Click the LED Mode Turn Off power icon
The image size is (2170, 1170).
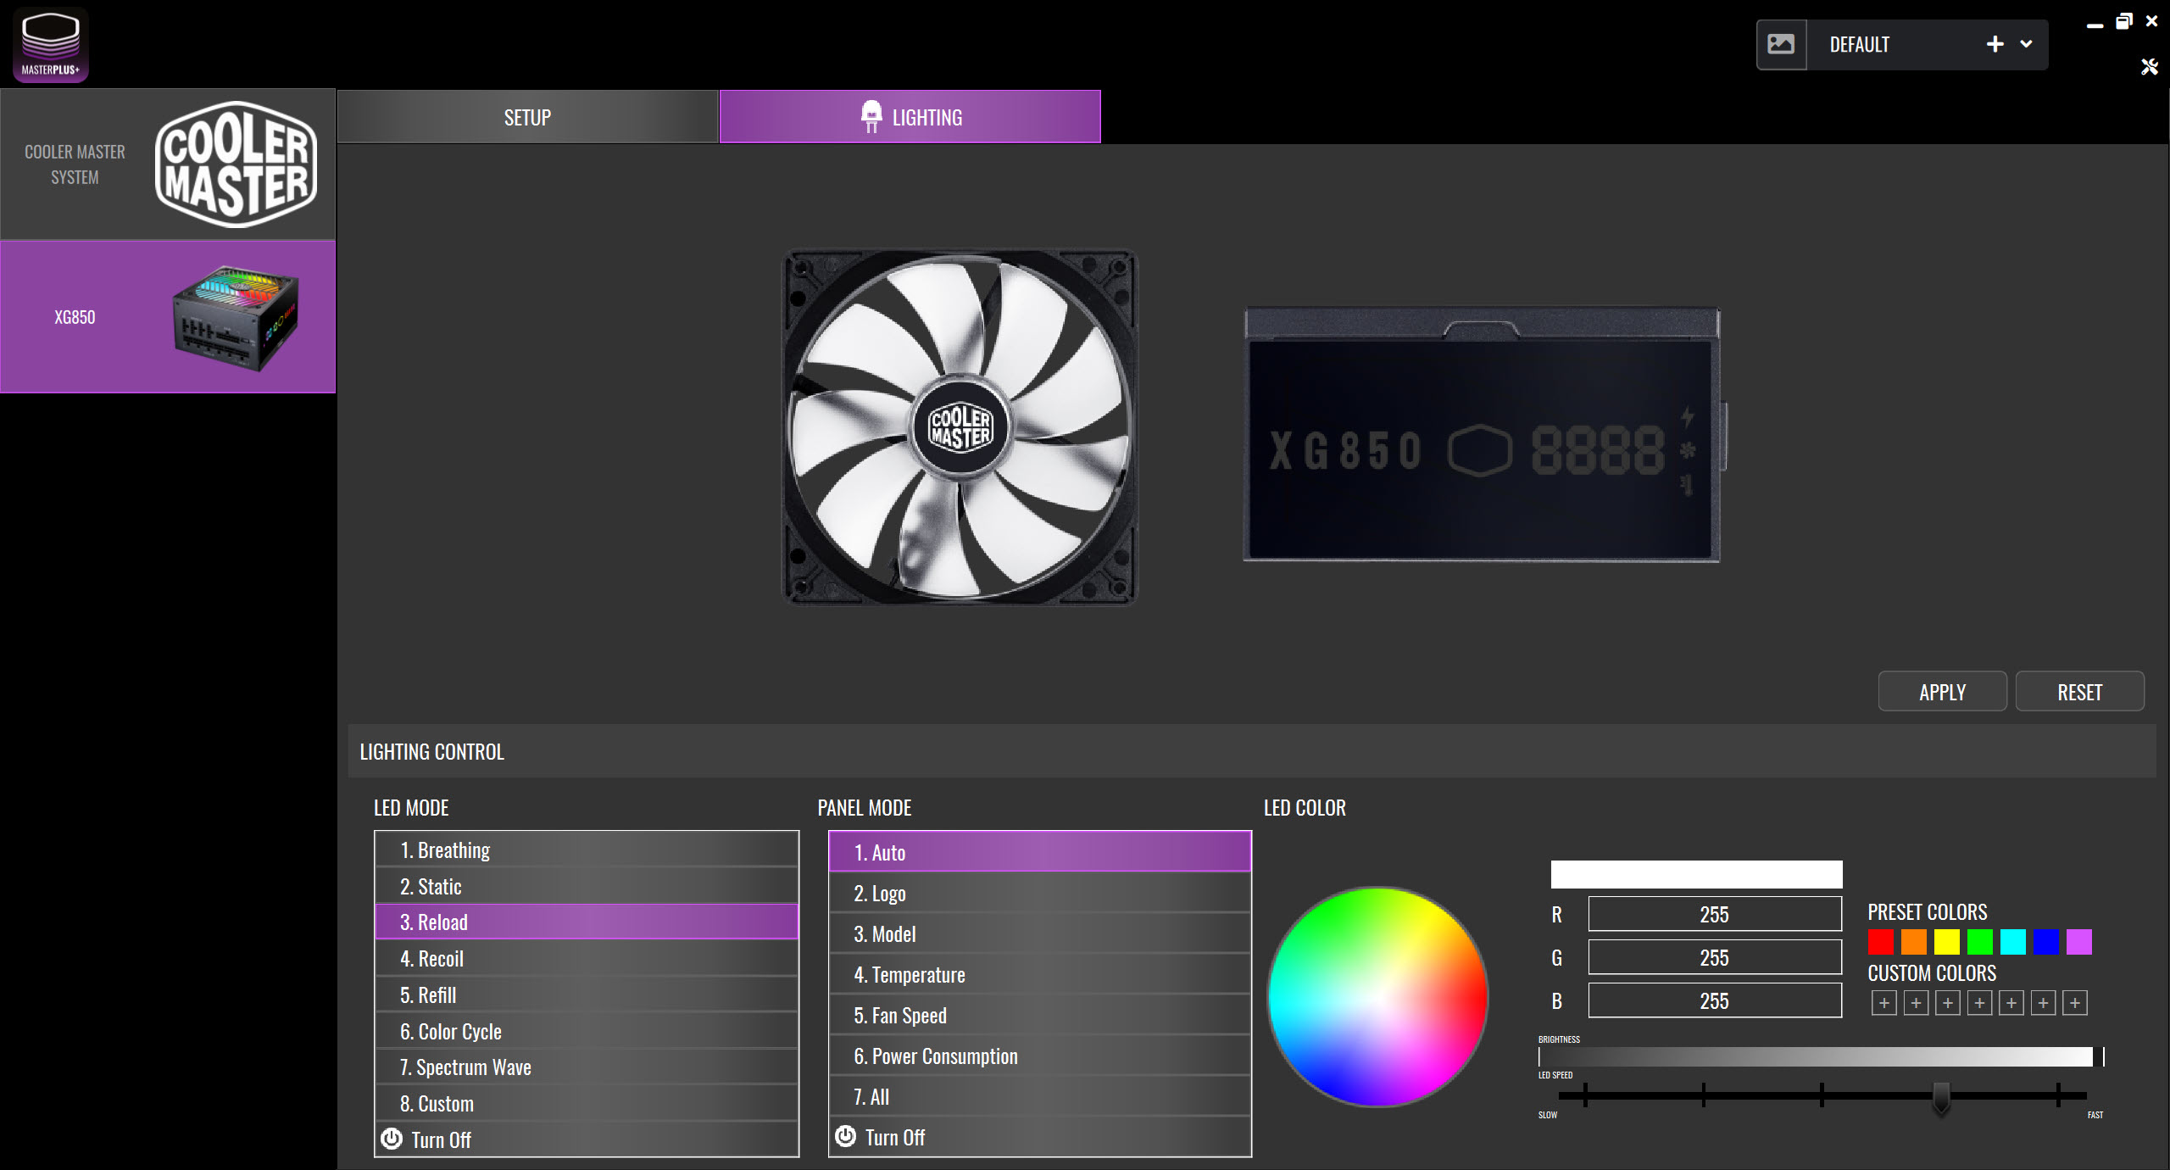[392, 1139]
